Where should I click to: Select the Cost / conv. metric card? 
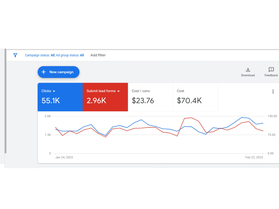pos(150,97)
